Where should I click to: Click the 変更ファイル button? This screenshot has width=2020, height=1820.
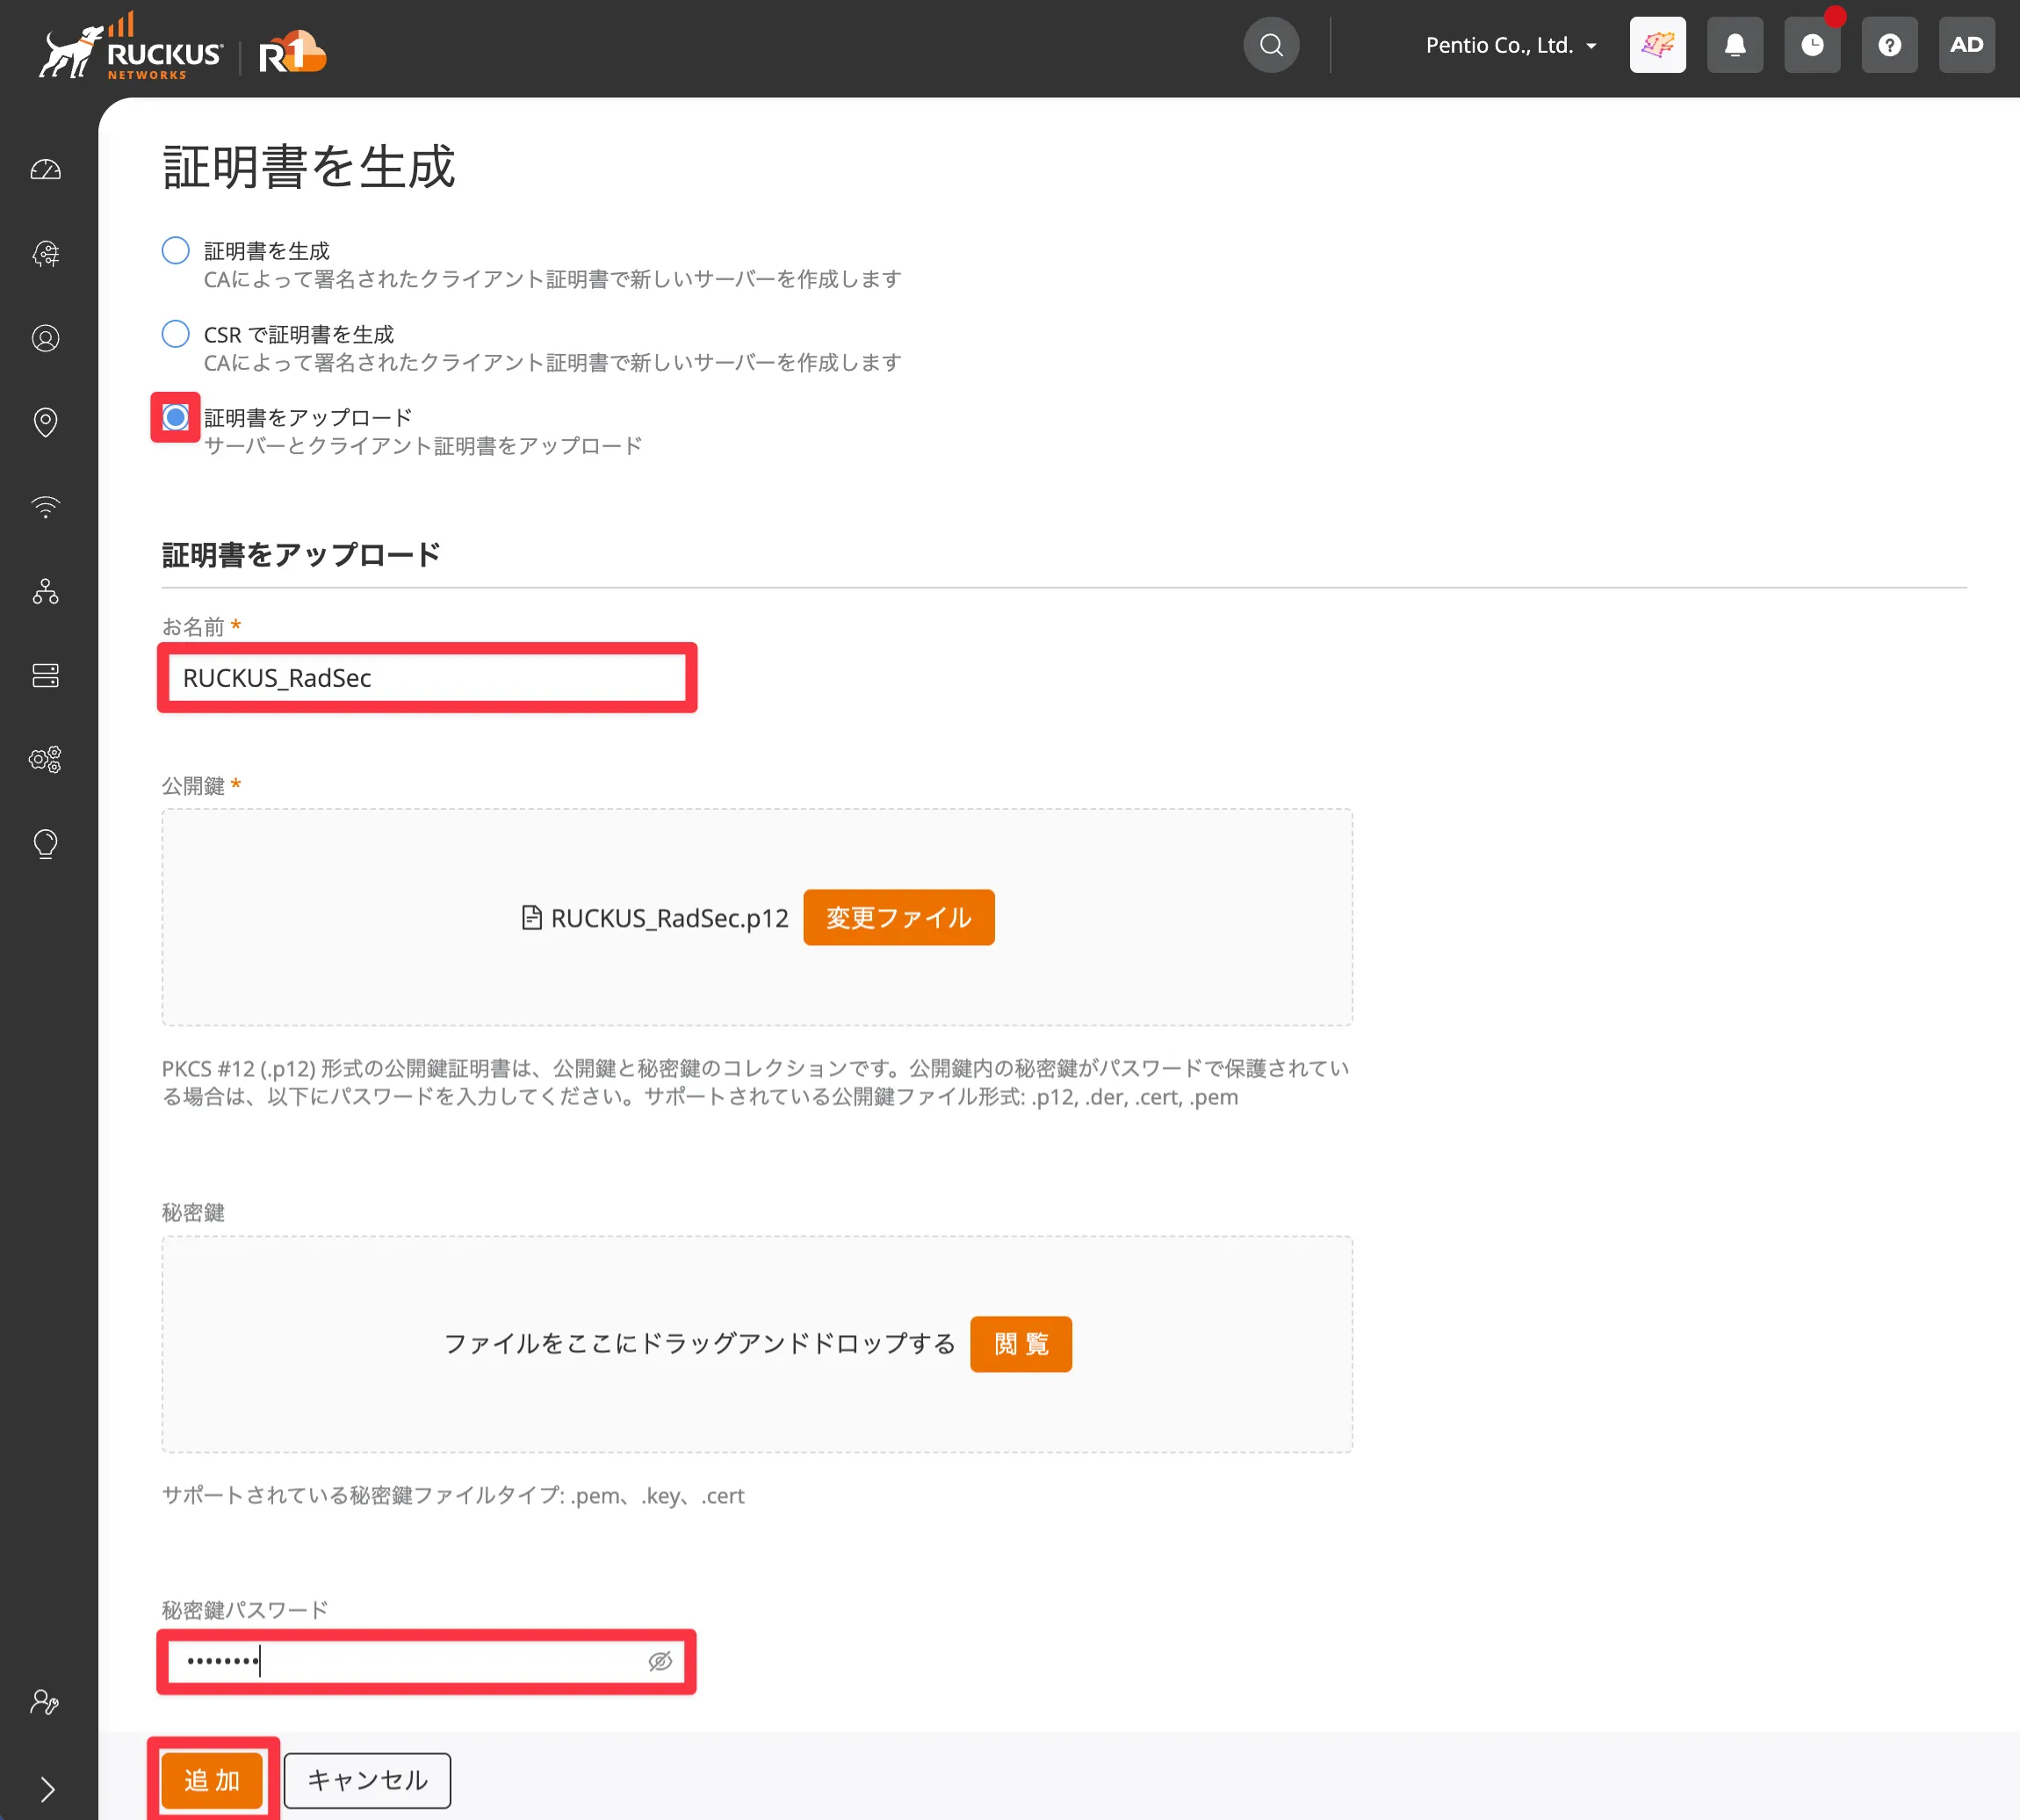point(898,917)
